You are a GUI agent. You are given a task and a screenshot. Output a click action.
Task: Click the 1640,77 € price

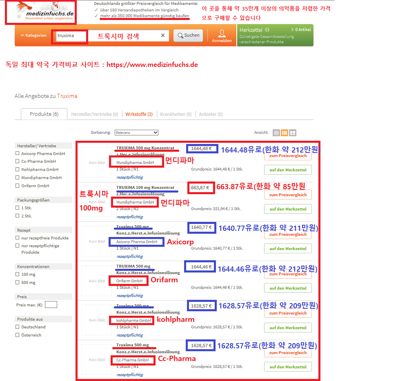(x=201, y=227)
